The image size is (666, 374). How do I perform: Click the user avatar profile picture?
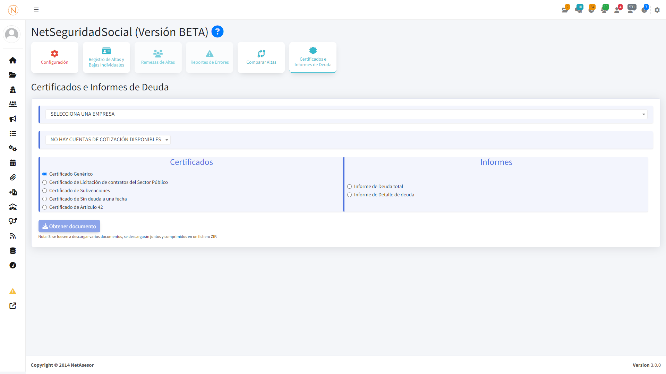tap(12, 34)
